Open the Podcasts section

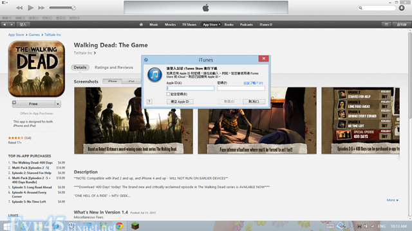[246, 24]
